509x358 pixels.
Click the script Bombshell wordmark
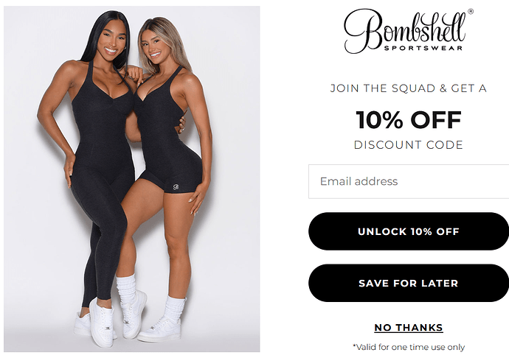click(405, 29)
